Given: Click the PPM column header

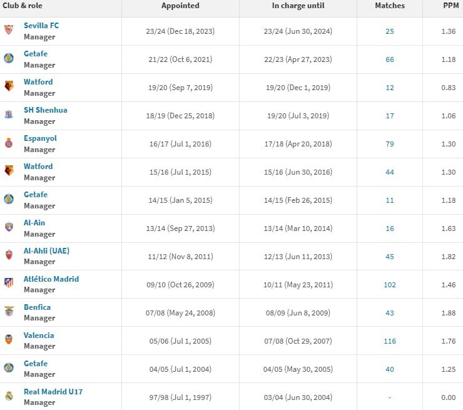Looking at the screenshot, I should [x=450, y=6].
